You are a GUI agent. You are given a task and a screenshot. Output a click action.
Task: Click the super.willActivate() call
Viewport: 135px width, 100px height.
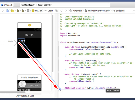click(81, 67)
